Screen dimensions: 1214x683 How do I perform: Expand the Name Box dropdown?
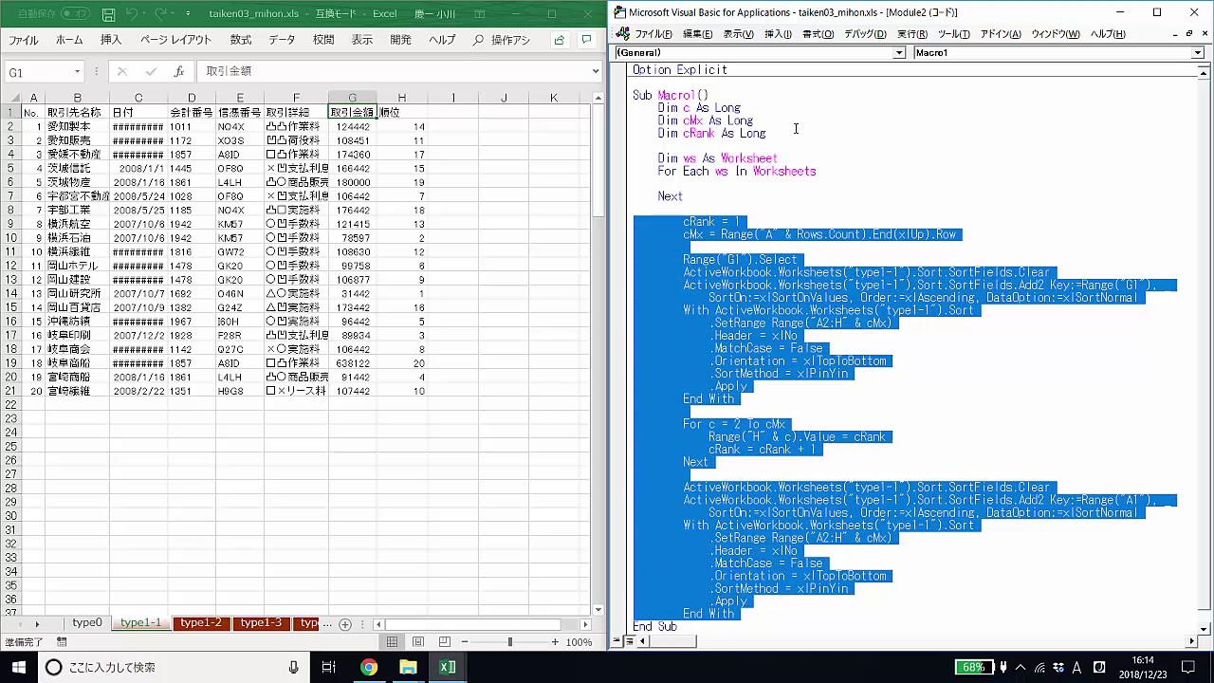click(77, 72)
